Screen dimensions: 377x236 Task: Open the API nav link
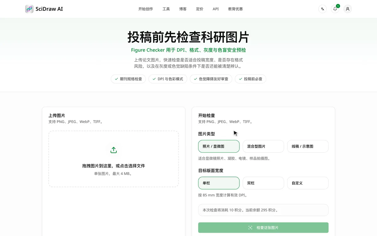[x=216, y=9]
